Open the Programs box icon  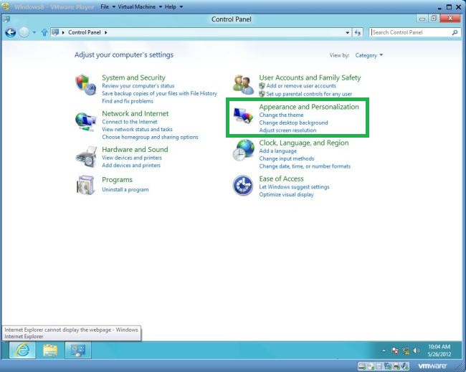pyautogui.click(x=85, y=185)
